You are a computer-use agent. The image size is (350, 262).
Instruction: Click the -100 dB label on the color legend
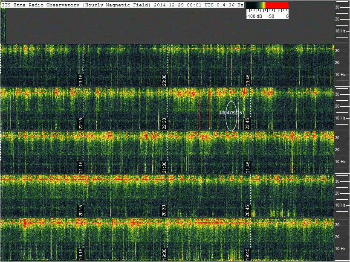(x=254, y=16)
